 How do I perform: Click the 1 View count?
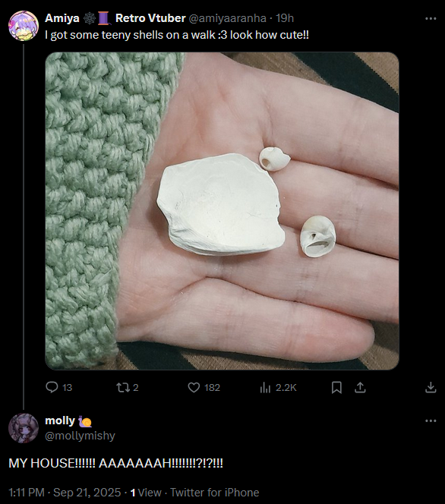[x=146, y=493]
